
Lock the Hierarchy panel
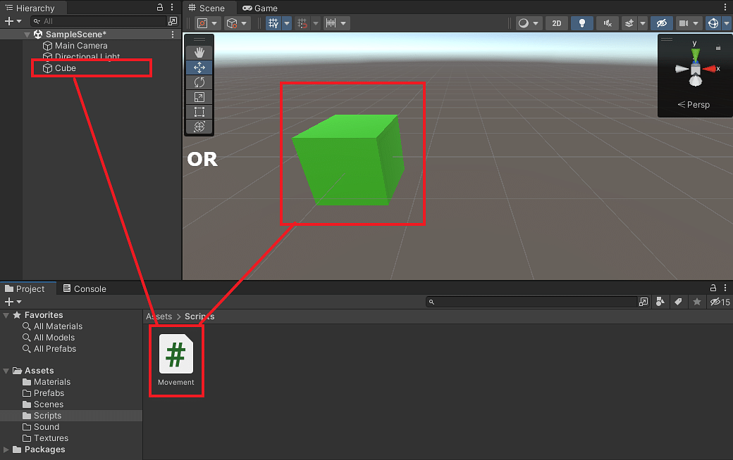pyautogui.click(x=160, y=7)
